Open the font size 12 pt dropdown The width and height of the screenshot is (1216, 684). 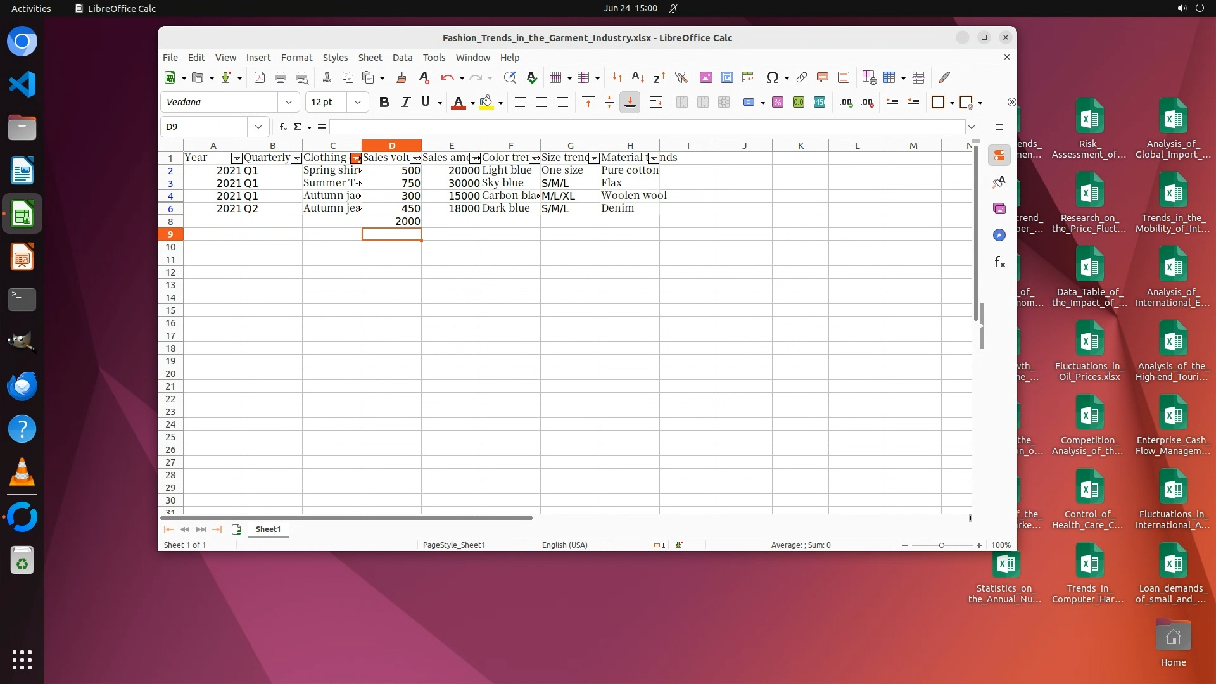point(358,102)
